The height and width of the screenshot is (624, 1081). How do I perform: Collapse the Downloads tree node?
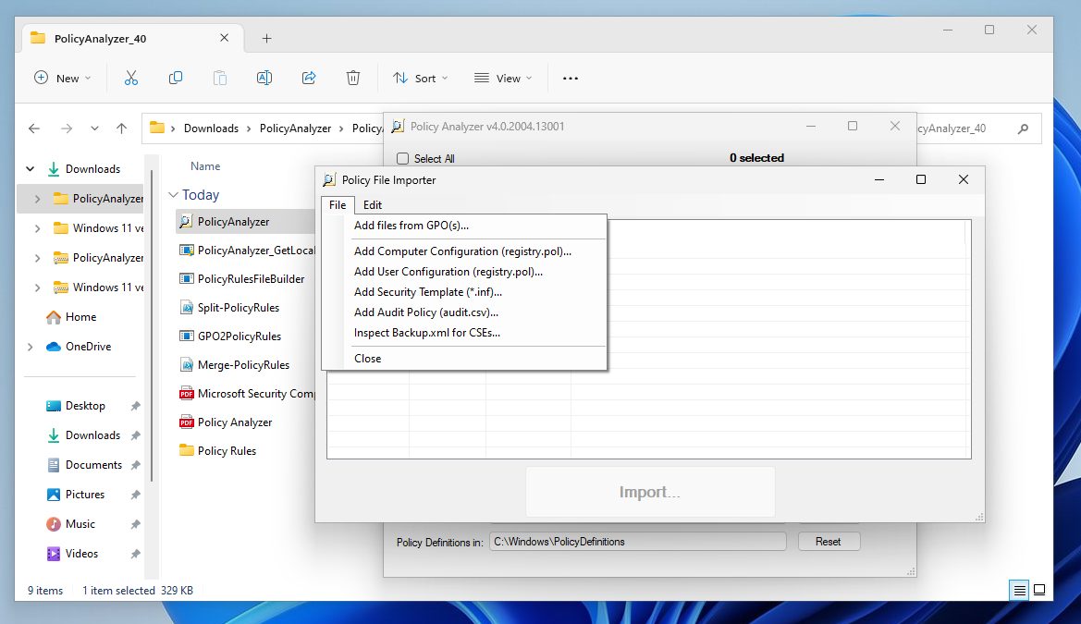pyautogui.click(x=31, y=169)
